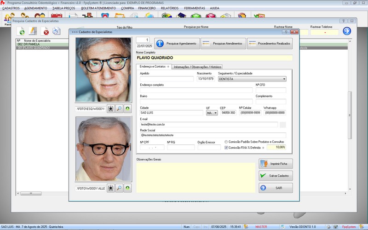Open the FINANCEIRO menu

tap(147, 8)
